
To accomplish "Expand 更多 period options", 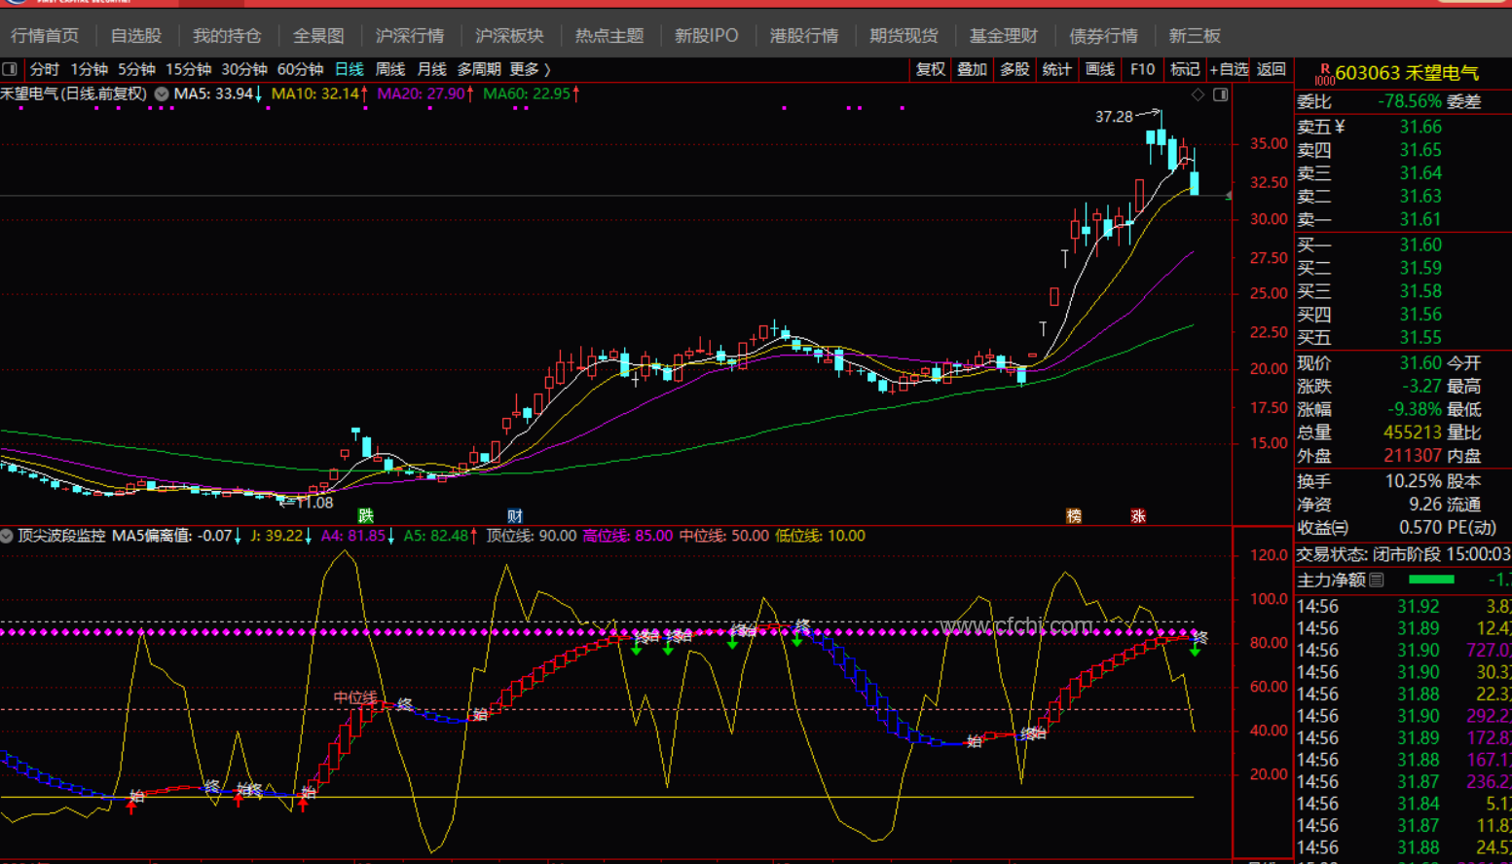I will coord(530,69).
